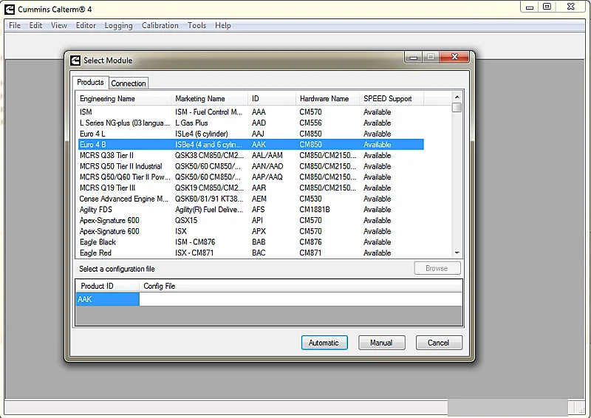Click the CM1881B hardware name cell
The height and width of the screenshot is (418, 591).
coord(315,210)
